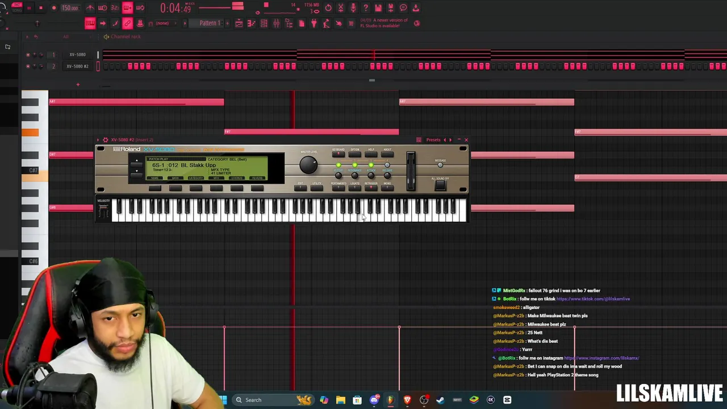727x409 pixels.
Task: Toggle blend recording overdub button
Action: click(127, 8)
